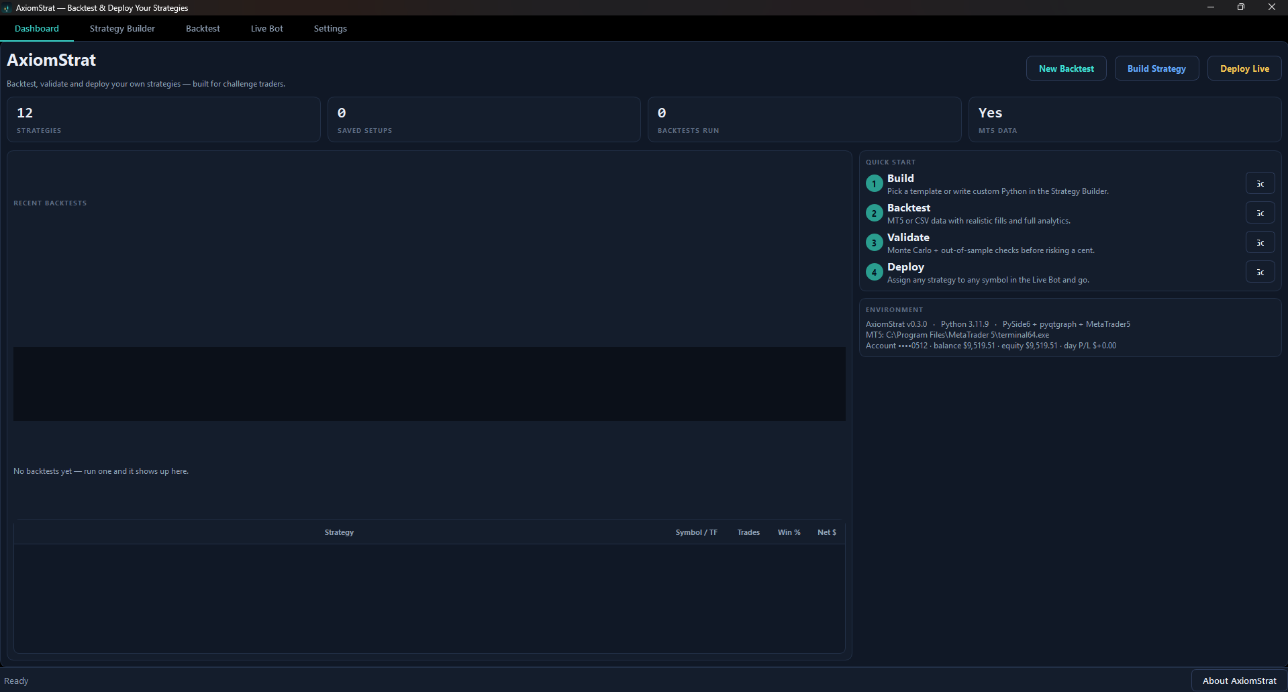This screenshot has height=692, width=1288.
Task: Click the go button in the Validate row
Action: pyautogui.click(x=1260, y=242)
